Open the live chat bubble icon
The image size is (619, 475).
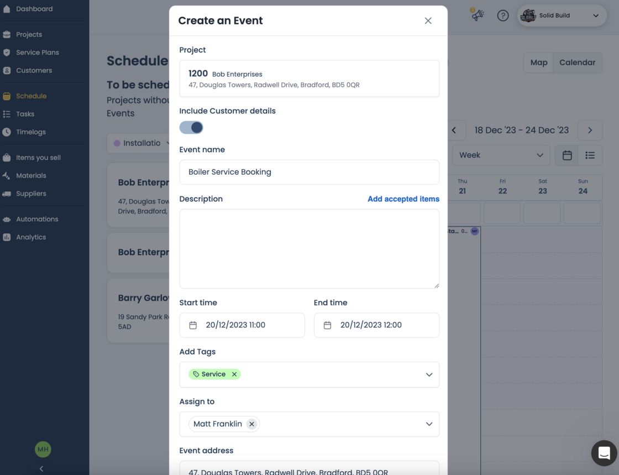pos(603,453)
